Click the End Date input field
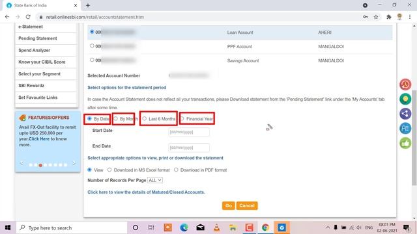 189,148
